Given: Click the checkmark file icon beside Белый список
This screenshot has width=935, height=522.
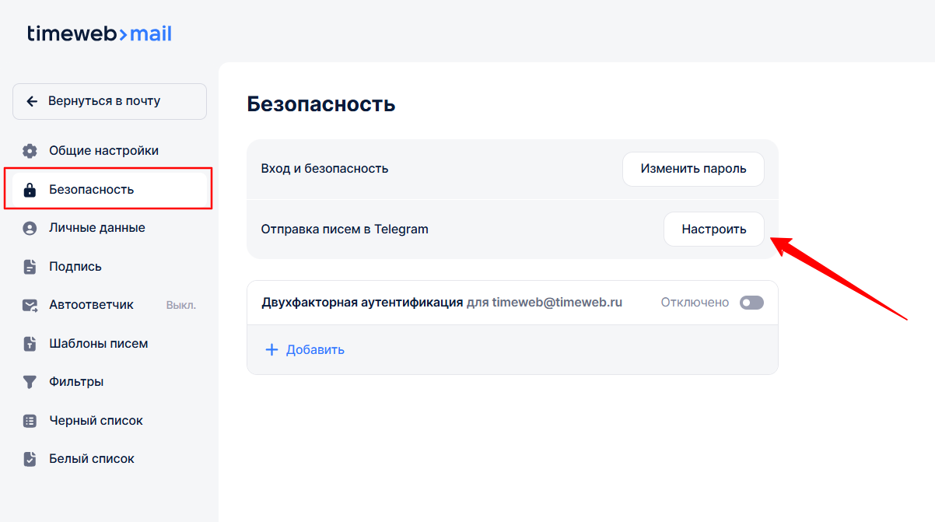Looking at the screenshot, I should pyautogui.click(x=30, y=459).
